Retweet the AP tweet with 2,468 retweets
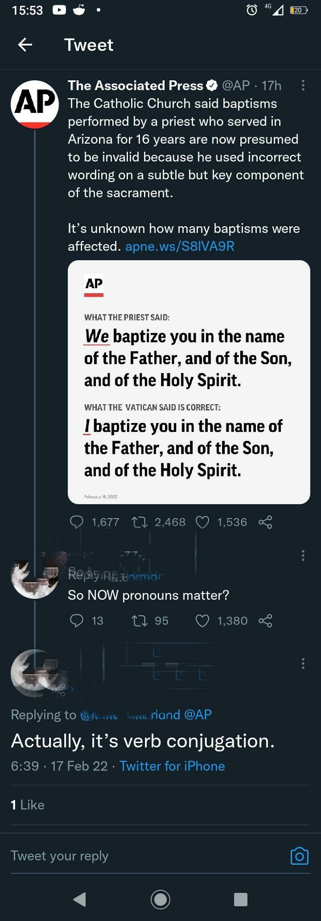The image size is (321, 921). pyautogui.click(x=139, y=522)
